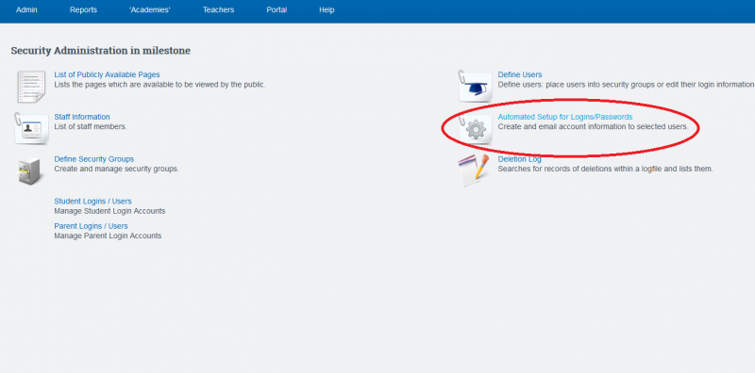Open the Reports menu
The width and height of the screenshot is (755, 373).
point(83,10)
